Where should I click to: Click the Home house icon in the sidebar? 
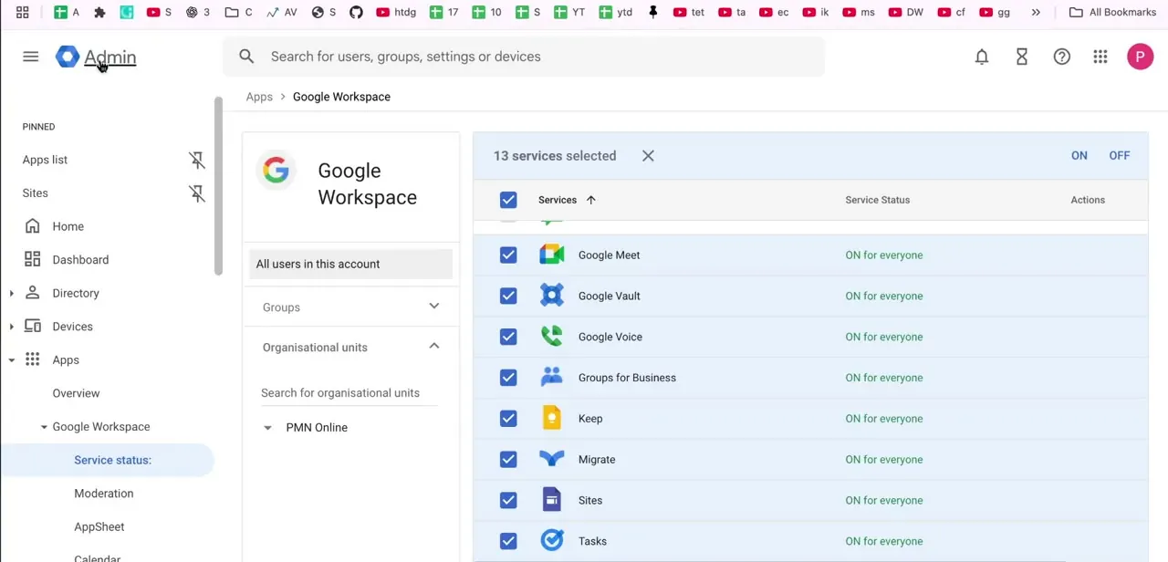click(x=33, y=226)
